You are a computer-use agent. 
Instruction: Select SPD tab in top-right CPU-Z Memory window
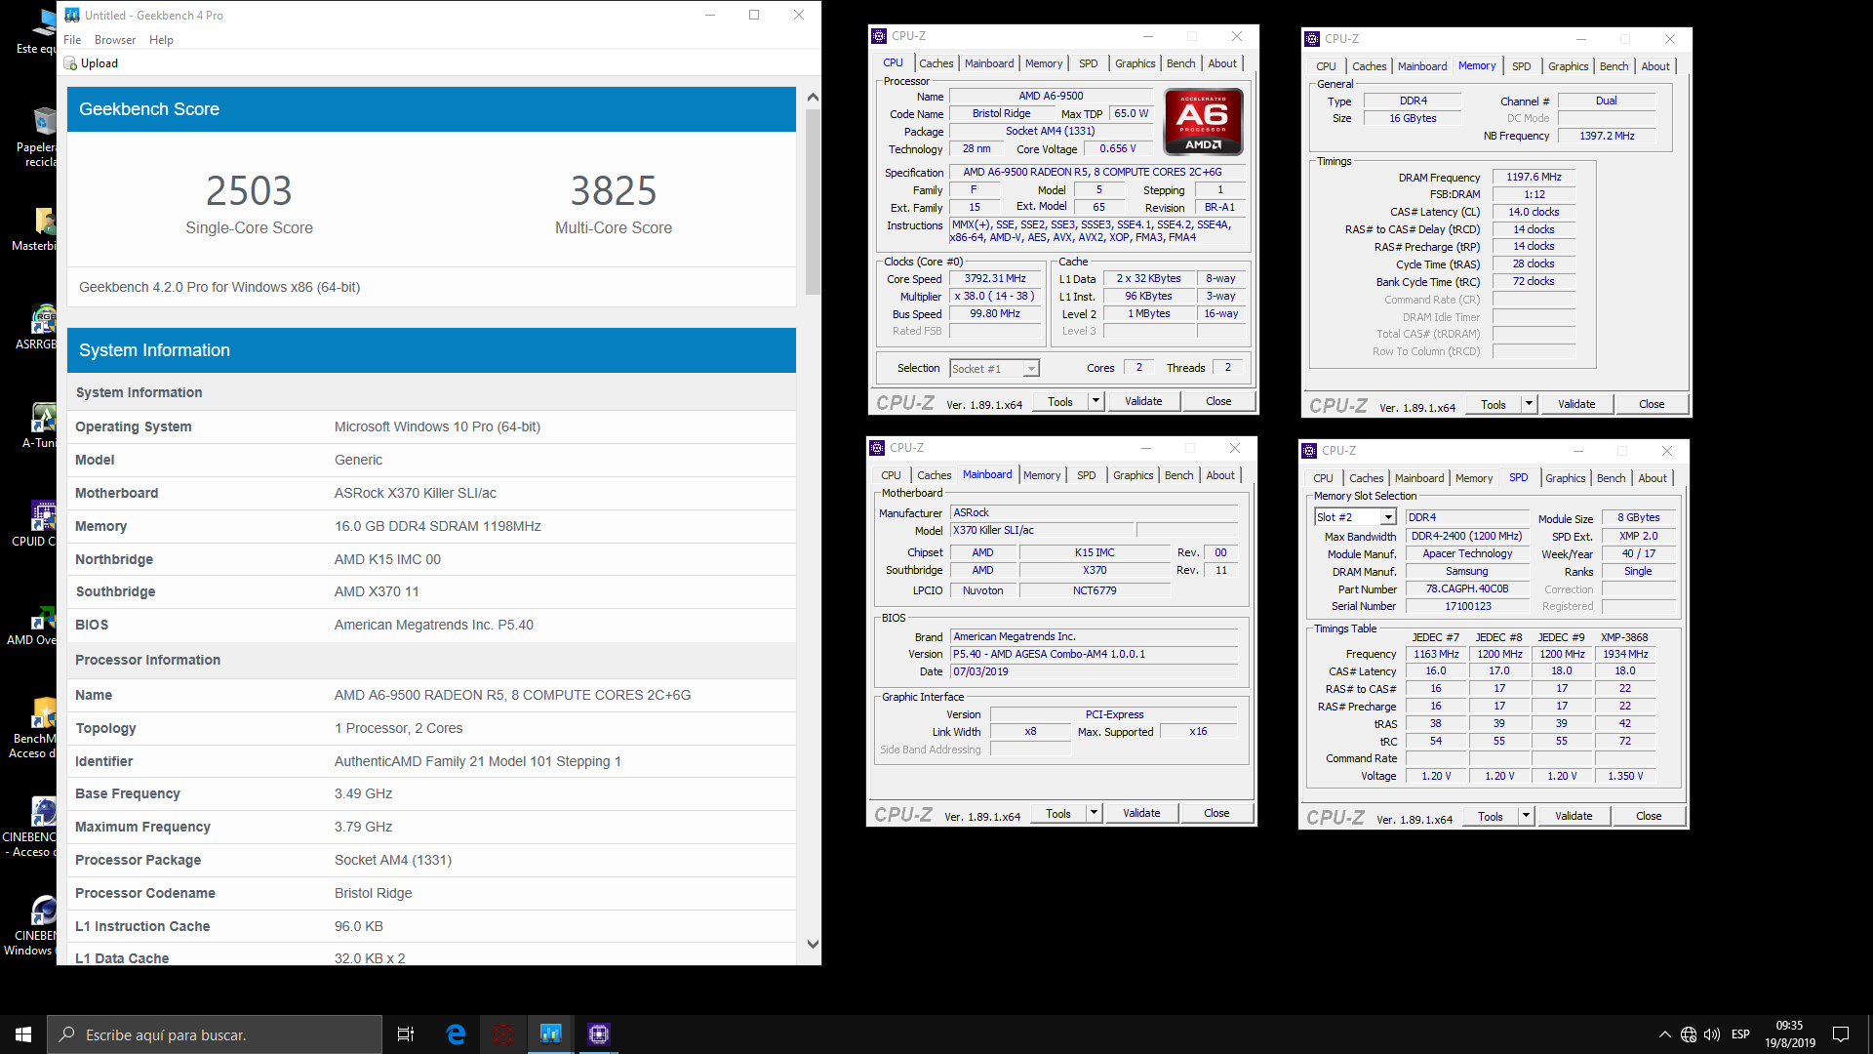pyautogui.click(x=1521, y=66)
